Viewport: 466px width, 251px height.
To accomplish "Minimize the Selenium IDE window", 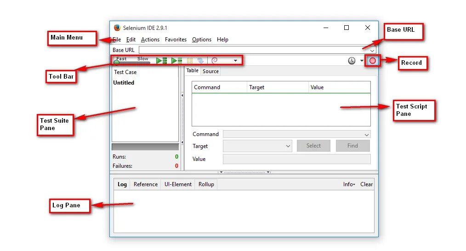I will coord(326,28).
